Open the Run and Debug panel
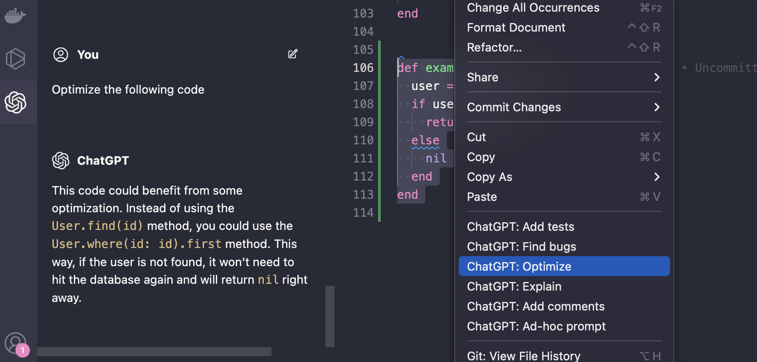The width and height of the screenshot is (757, 362). click(15, 59)
